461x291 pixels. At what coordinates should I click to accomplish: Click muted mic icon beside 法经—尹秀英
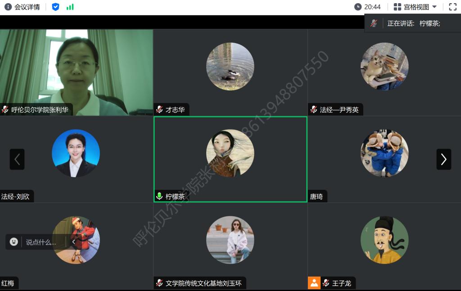coord(314,109)
